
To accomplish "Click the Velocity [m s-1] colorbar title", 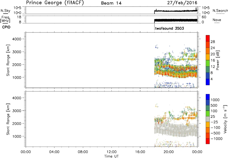I will tap(225, 119).
